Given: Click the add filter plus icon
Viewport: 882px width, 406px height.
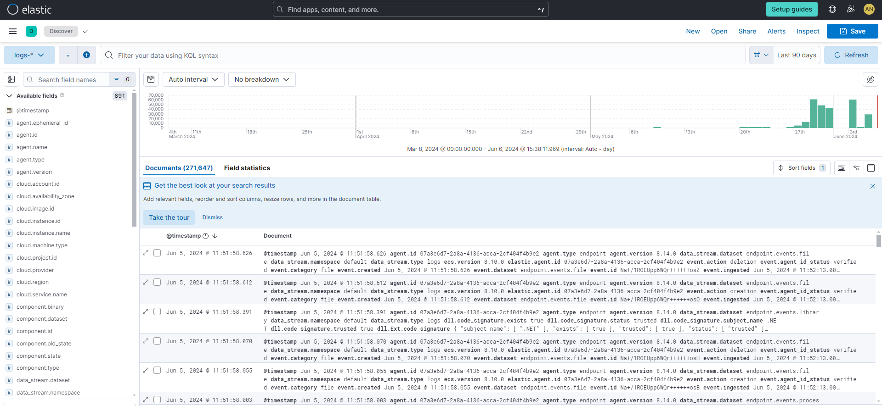Looking at the screenshot, I should [x=86, y=55].
